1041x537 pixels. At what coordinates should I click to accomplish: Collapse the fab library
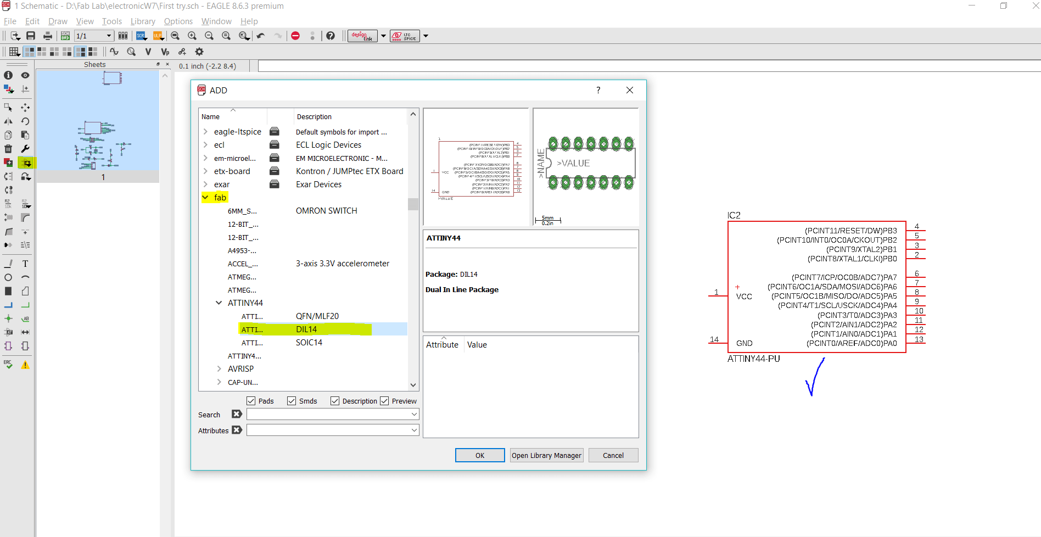pyautogui.click(x=205, y=197)
